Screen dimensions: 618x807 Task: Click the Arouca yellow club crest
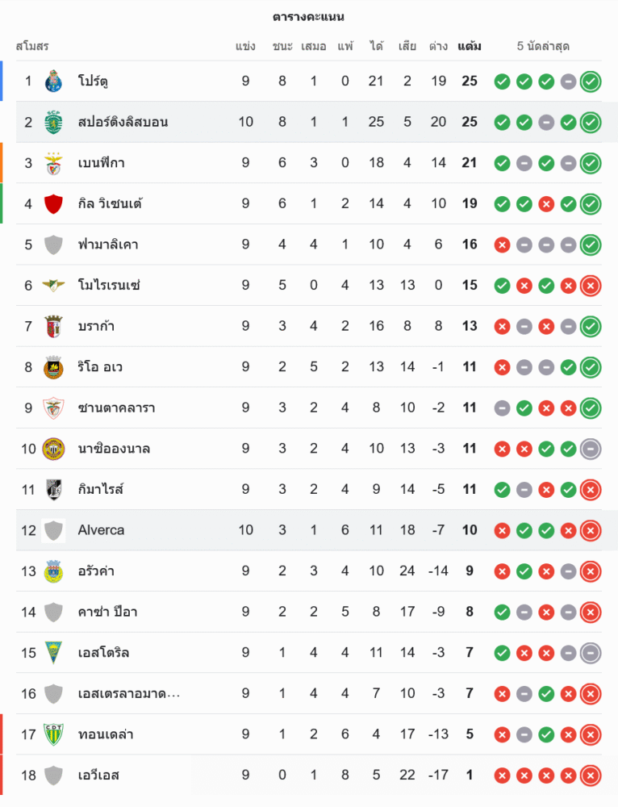[53, 571]
